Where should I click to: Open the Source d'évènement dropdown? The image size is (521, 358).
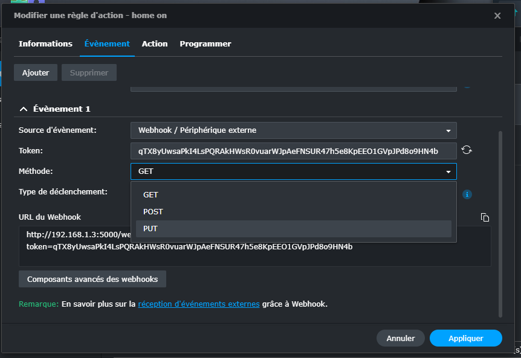[293, 130]
